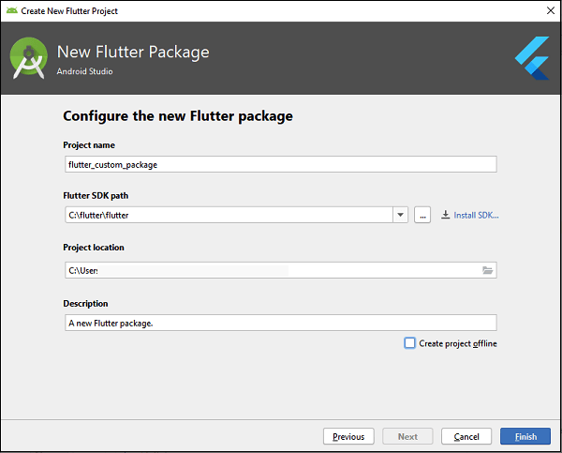Click the 'Android Studio' subtitle text
Image resolution: width=562 pixels, height=453 pixels.
[84, 71]
